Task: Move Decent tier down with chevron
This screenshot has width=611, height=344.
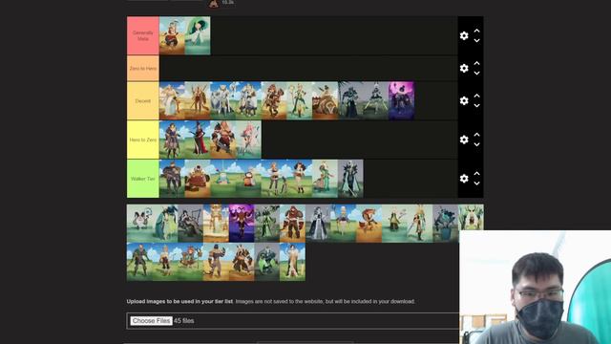Action: click(476, 105)
